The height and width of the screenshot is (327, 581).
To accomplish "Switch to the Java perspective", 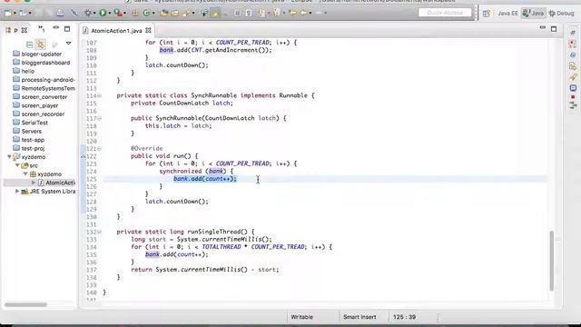I will point(533,14).
